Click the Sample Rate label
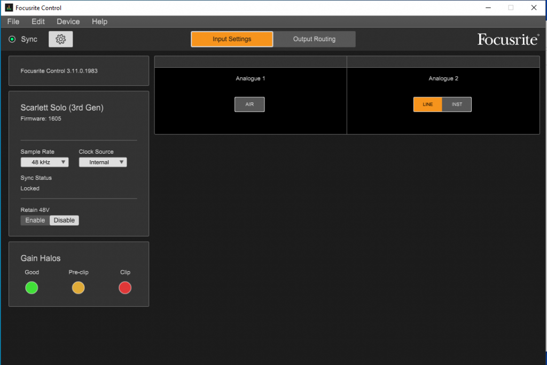This screenshot has width=547, height=365. [x=37, y=152]
